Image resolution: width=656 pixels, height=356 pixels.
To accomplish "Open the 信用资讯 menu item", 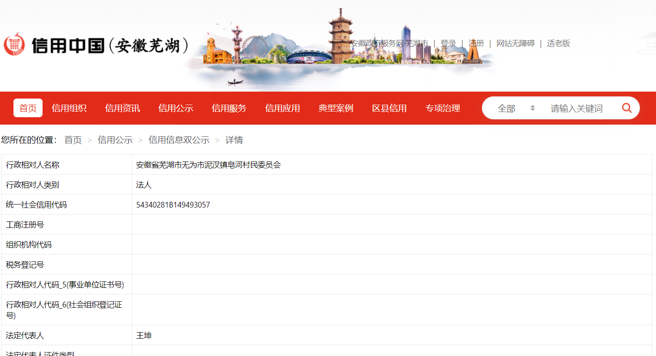I will (122, 108).
